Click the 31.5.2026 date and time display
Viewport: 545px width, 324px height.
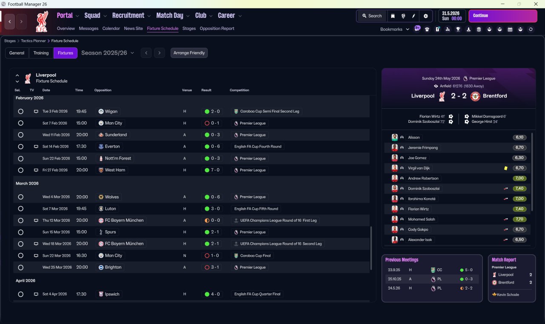(452, 16)
